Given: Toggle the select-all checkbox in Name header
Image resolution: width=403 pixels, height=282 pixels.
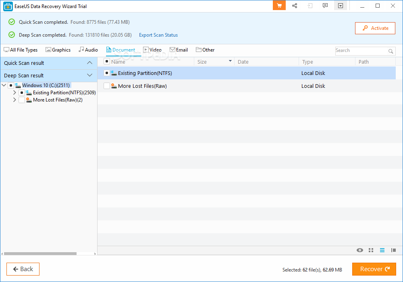Looking at the screenshot, I should coord(107,61).
